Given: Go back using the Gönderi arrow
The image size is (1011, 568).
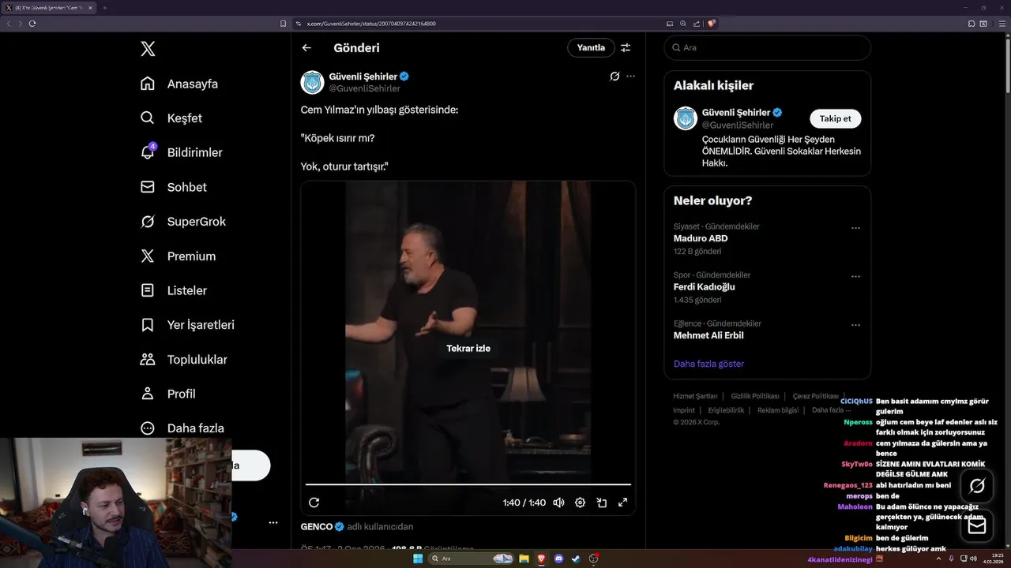Looking at the screenshot, I should click(x=306, y=47).
